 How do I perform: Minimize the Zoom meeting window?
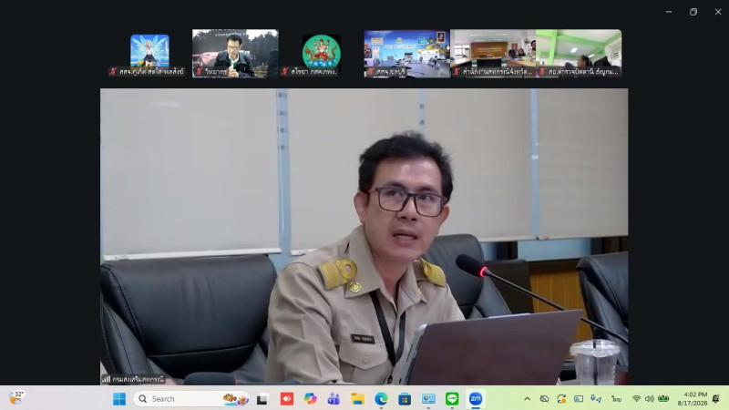pyautogui.click(x=669, y=12)
